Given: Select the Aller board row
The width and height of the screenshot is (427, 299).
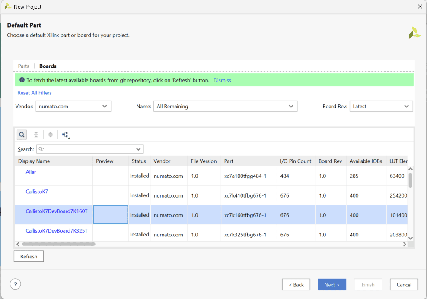Looking at the screenshot, I should 31,172.
